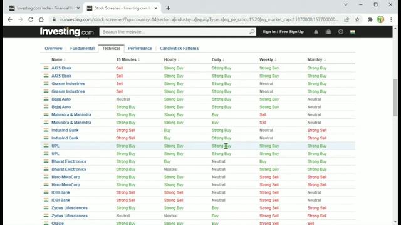Image resolution: width=401 pixels, height=225 pixels.
Task: Open the Oracle stock link
Action: (58, 223)
